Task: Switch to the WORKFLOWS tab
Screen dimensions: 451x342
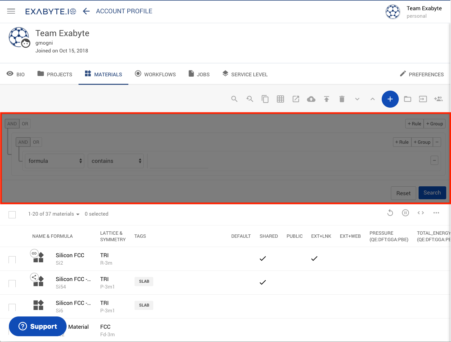Action: (155, 74)
